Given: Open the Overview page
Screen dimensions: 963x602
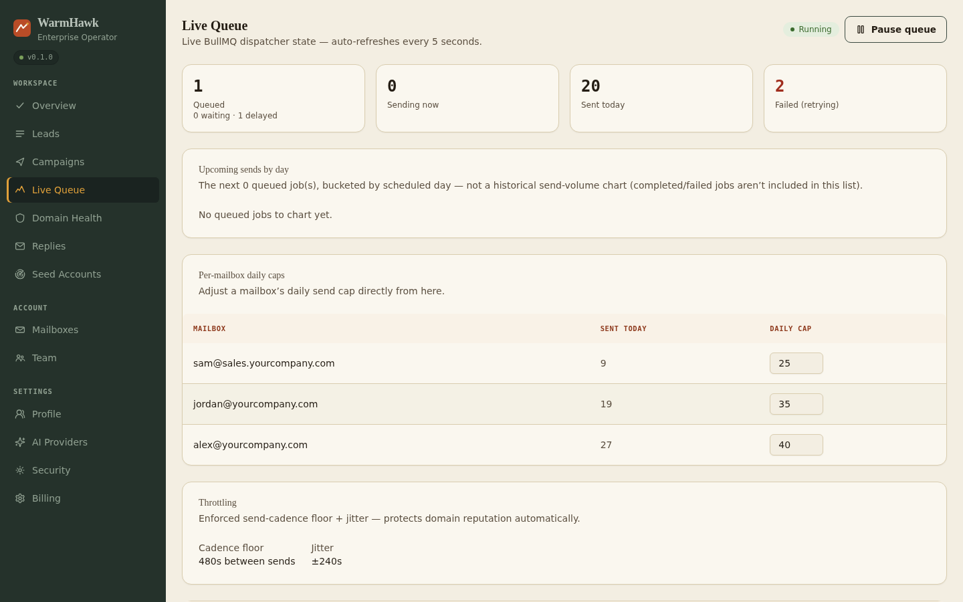Looking at the screenshot, I should point(83,106).
